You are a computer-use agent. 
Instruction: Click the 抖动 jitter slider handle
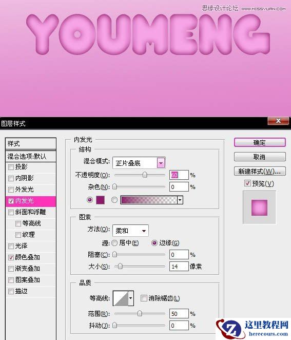[114, 326]
